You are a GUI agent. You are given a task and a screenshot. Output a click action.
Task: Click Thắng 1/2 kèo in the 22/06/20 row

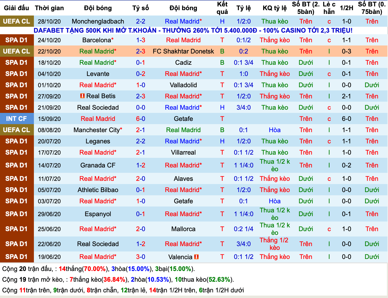274,244
